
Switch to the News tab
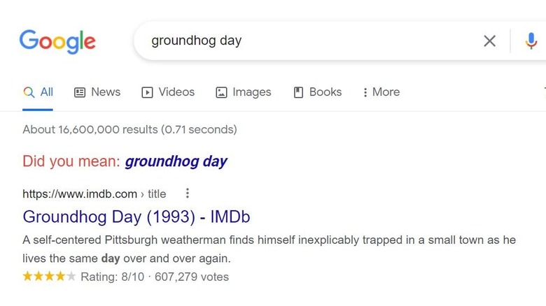pyautogui.click(x=105, y=92)
